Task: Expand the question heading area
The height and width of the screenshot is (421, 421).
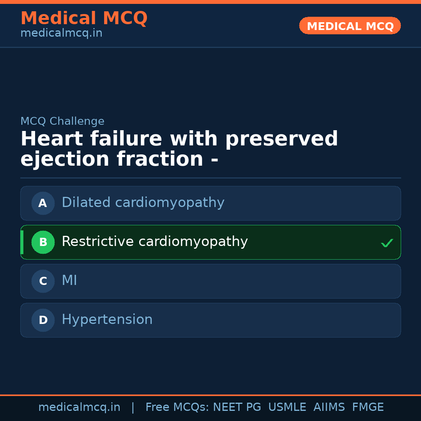Action: pyautogui.click(x=179, y=148)
